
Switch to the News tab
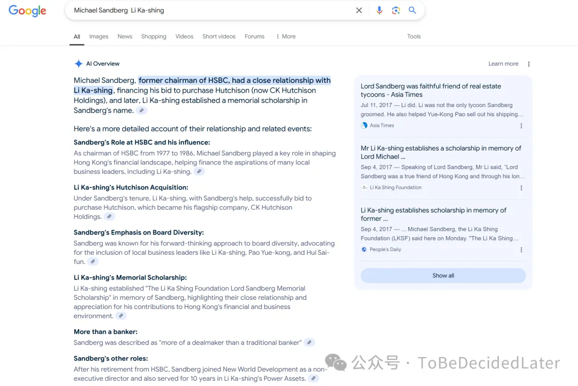click(125, 36)
